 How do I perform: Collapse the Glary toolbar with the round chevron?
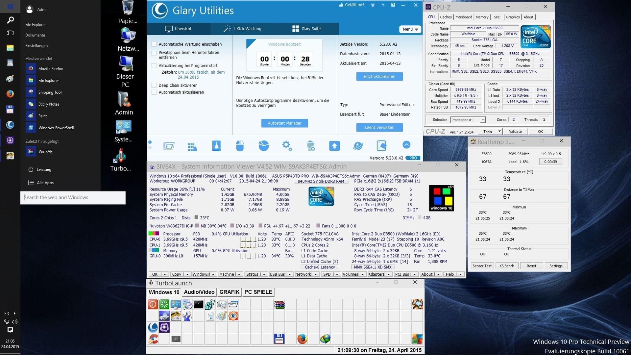406,145
